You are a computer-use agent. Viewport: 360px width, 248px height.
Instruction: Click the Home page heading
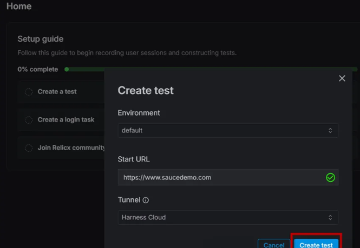click(19, 6)
